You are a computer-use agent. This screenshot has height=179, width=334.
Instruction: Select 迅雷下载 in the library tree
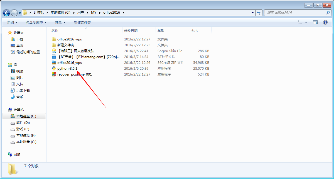[x=23, y=91]
